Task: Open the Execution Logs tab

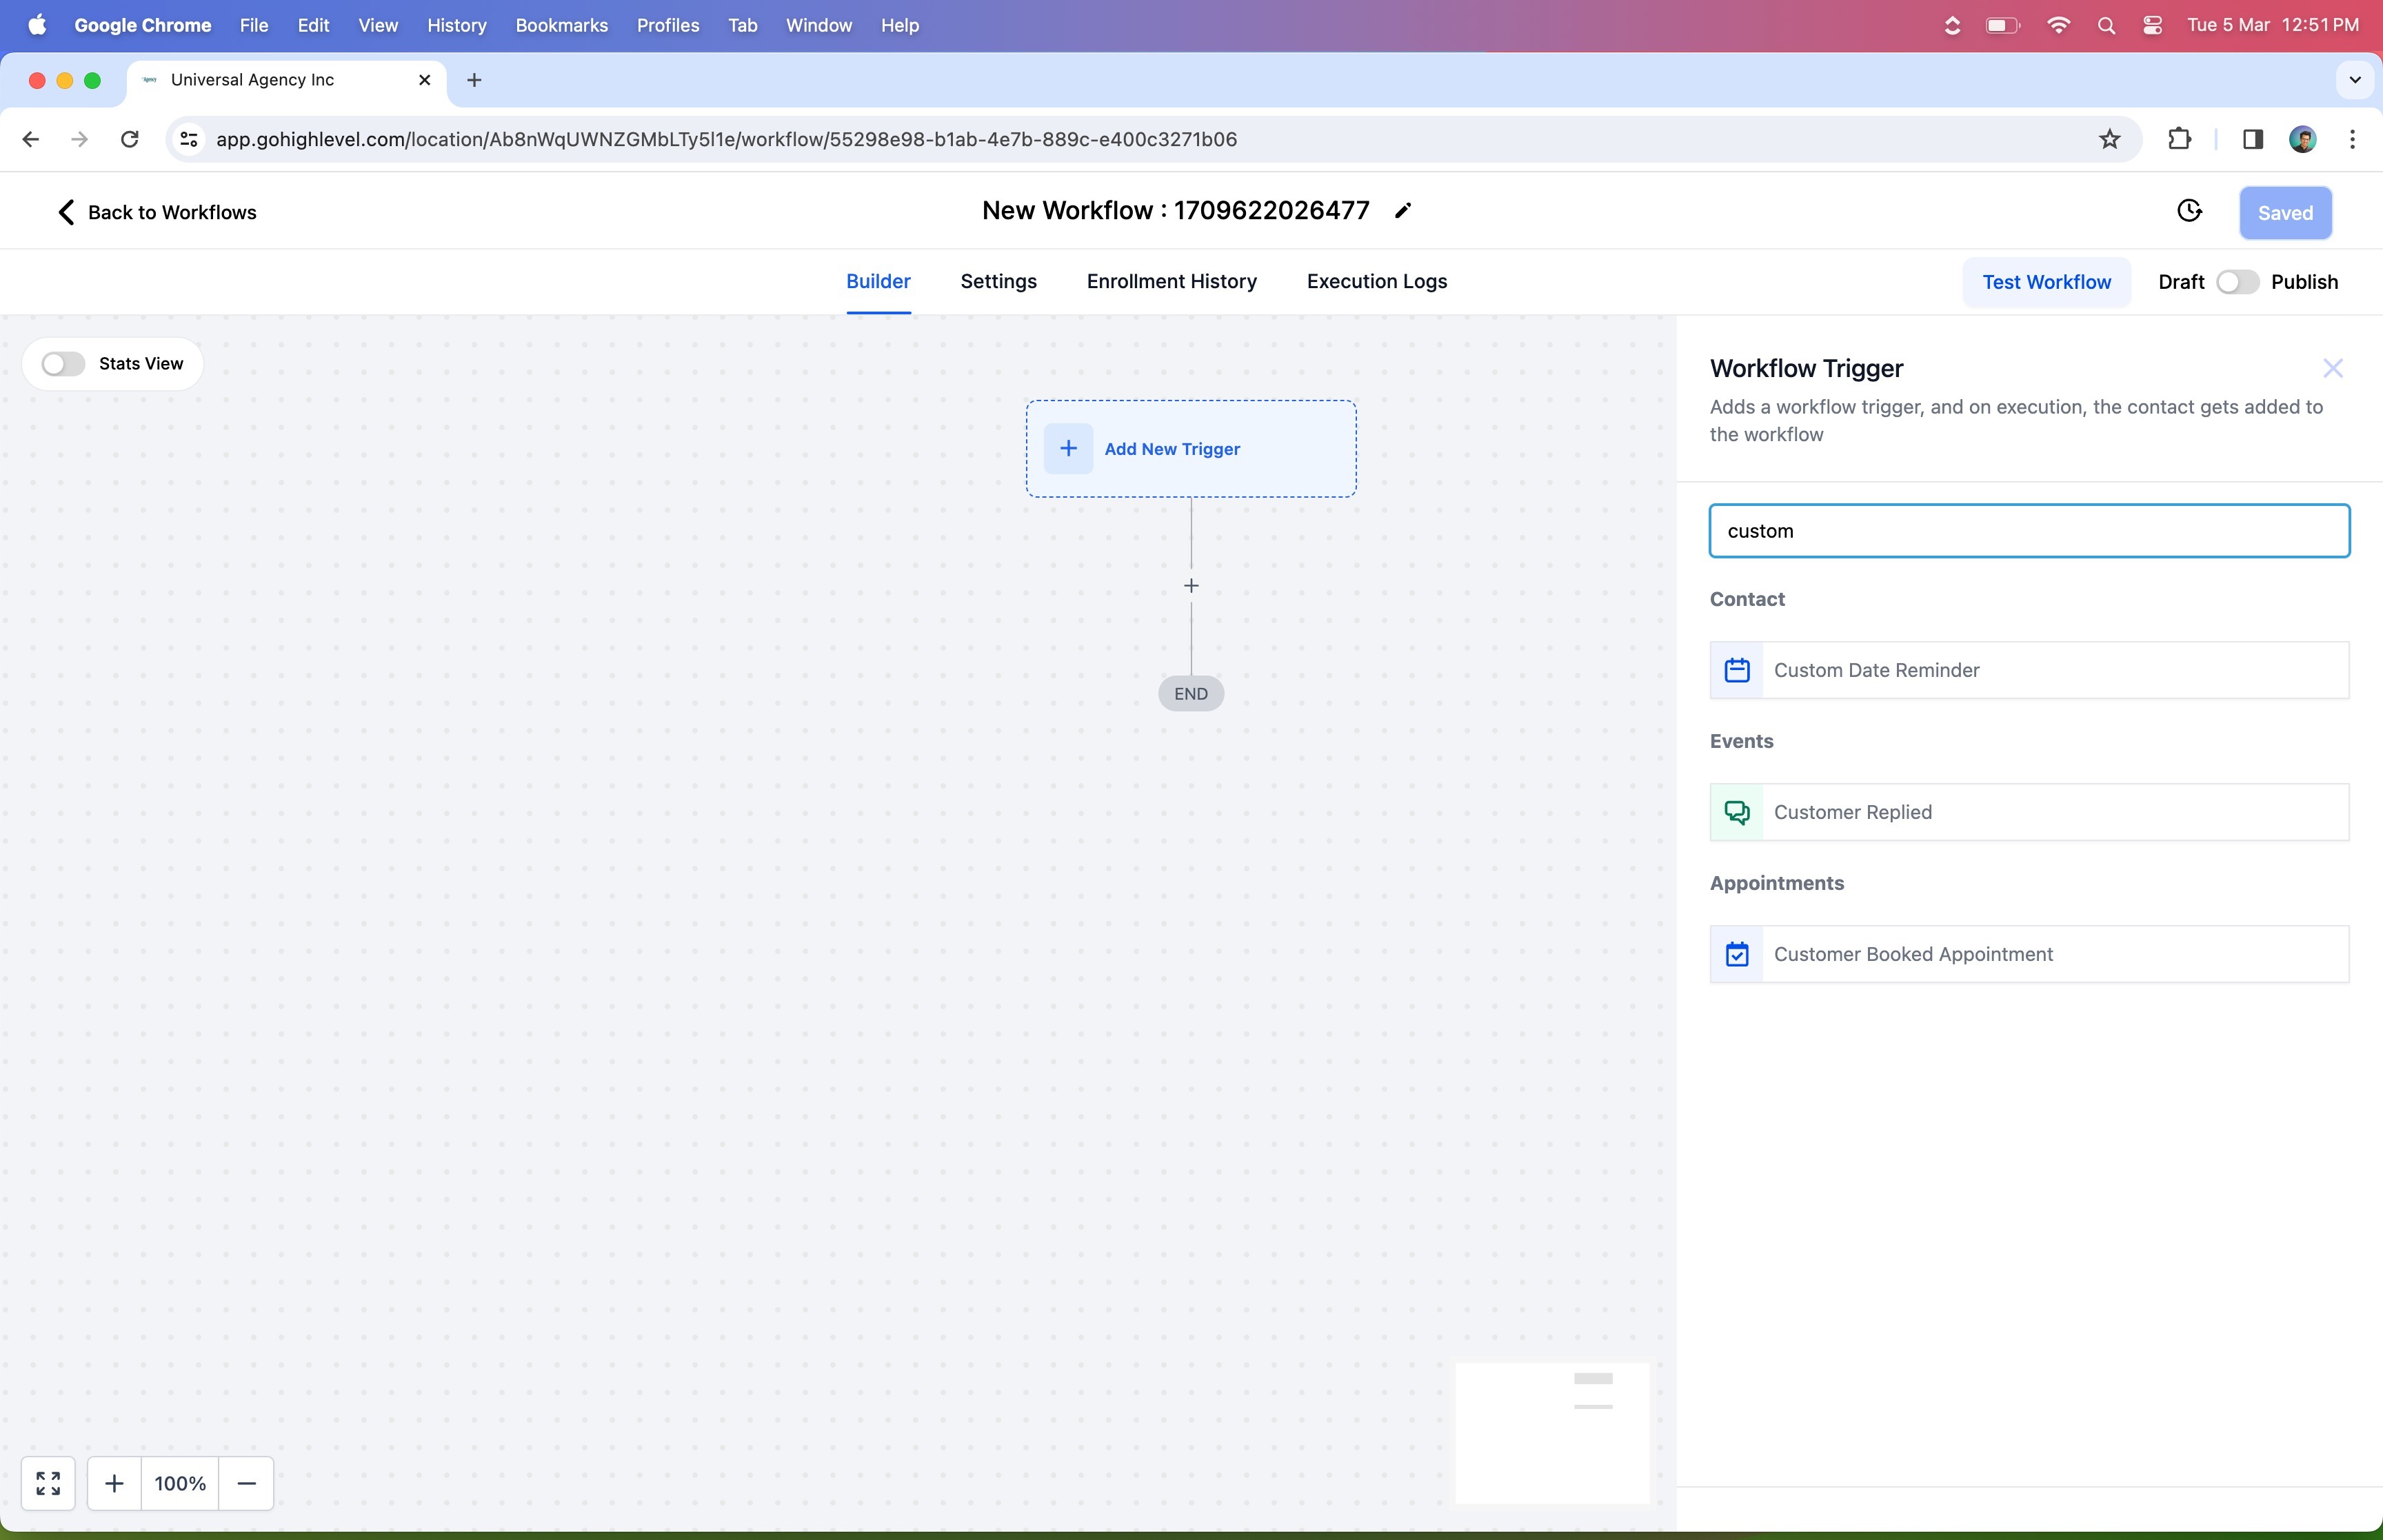Action: tap(1376, 282)
